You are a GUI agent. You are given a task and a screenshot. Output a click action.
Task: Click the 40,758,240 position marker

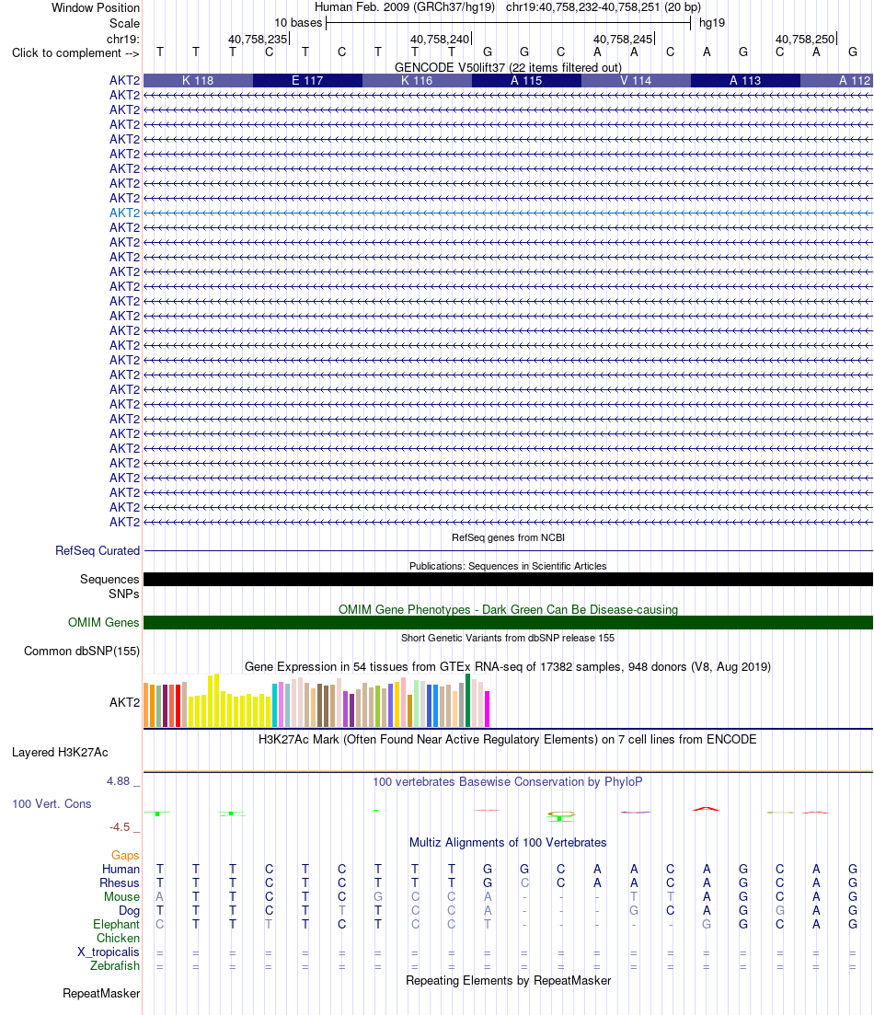point(441,39)
